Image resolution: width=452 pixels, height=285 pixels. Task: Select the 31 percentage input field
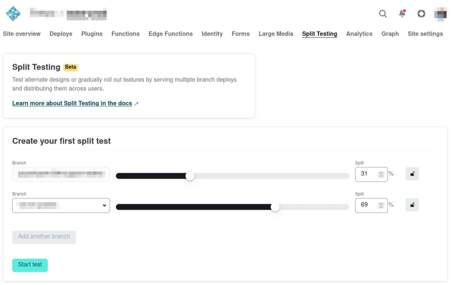[x=366, y=174]
